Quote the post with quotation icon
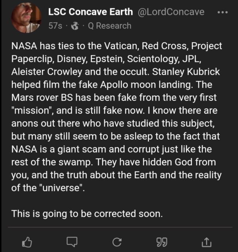The height and width of the screenshot is (252, 238). point(160,242)
